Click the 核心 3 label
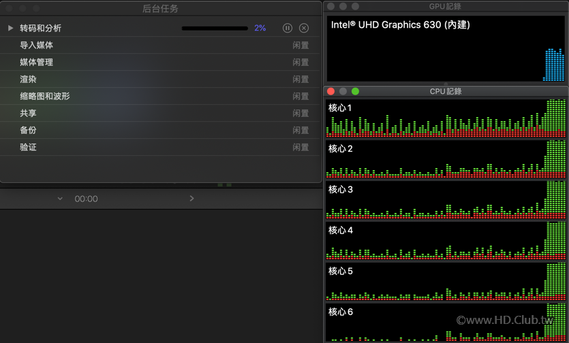569x343 pixels. [341, 190]
